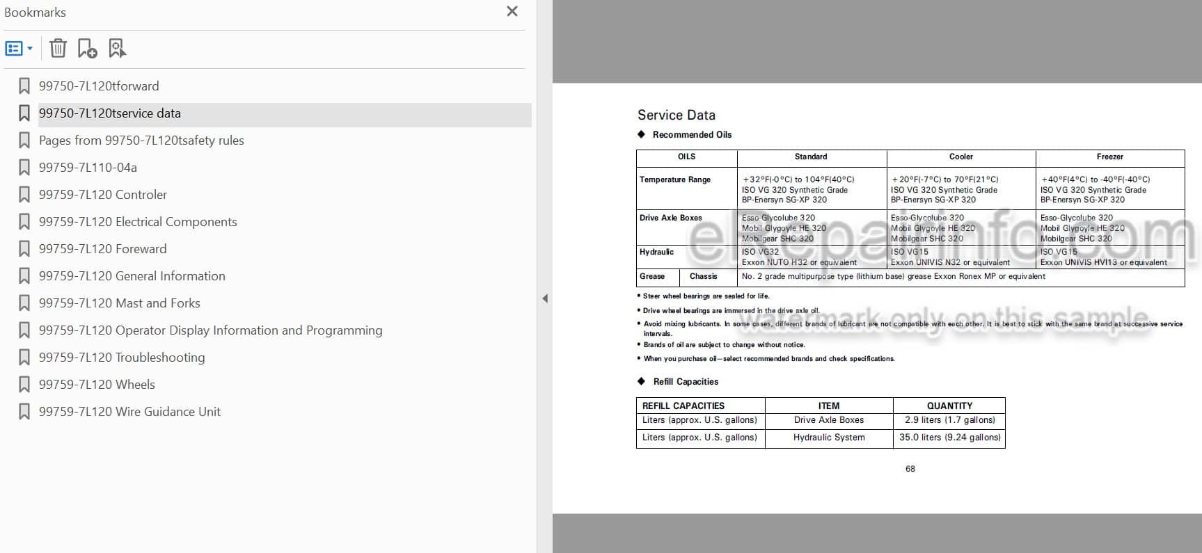Click the Drive Axle Boxes row label in oils table

point(671,218)
